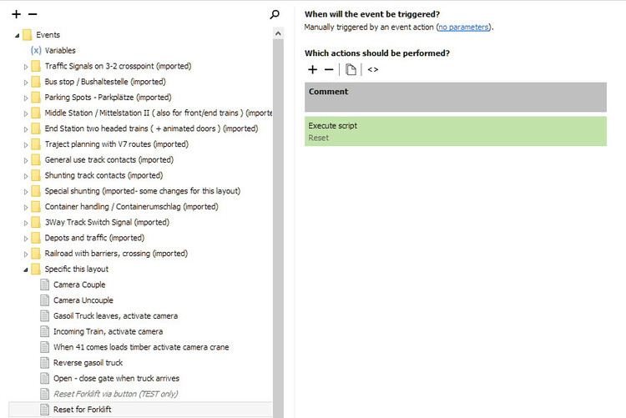Screen dimensions: 626x418
Task: Select the Execute script Reset action
Action: tap(455, 131)
